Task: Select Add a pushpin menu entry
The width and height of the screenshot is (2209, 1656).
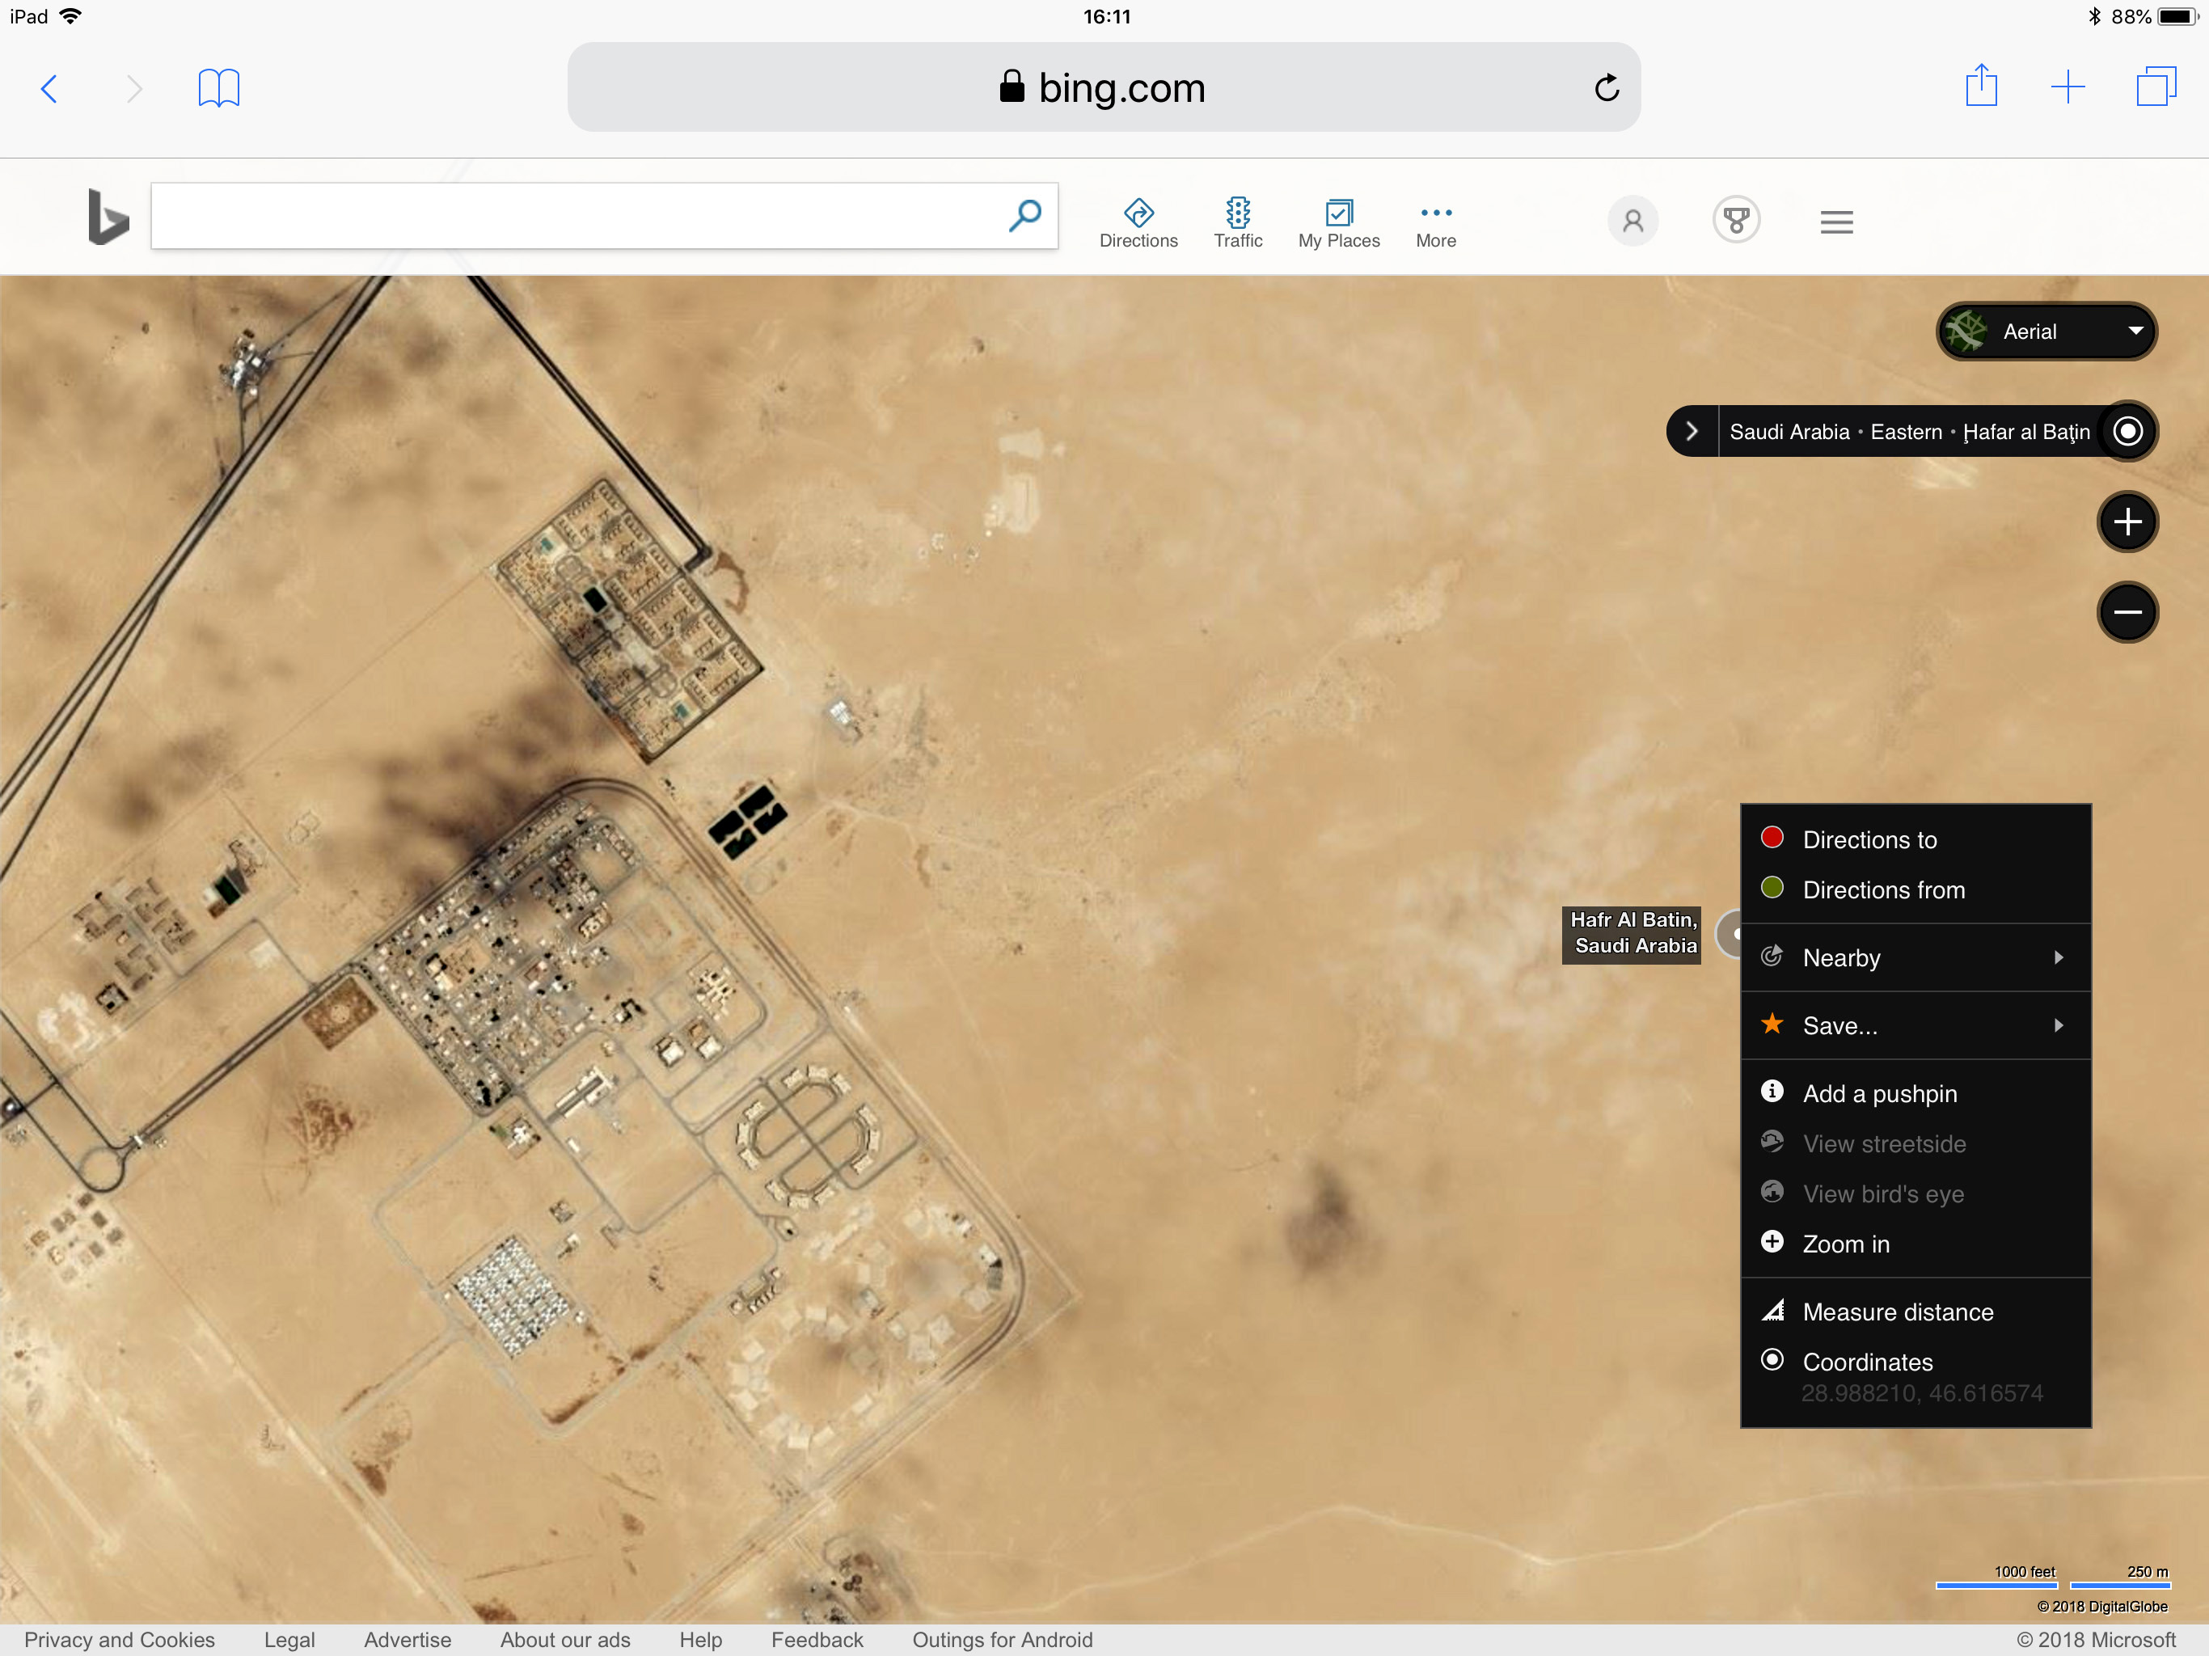Action: point(1878,1094)
